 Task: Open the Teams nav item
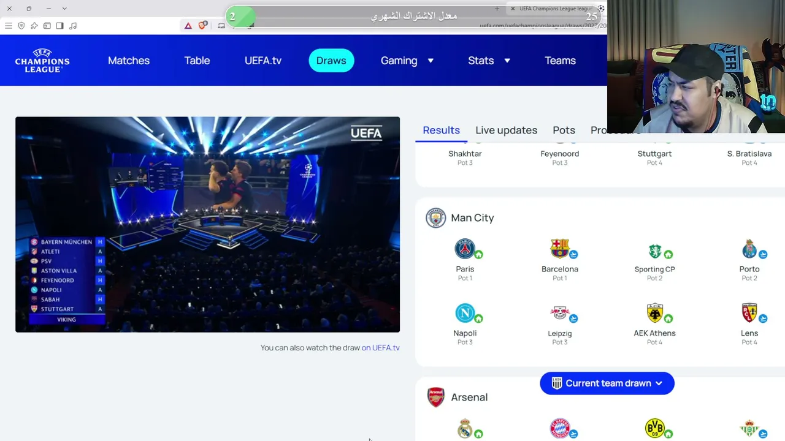[x=560, y=61]
